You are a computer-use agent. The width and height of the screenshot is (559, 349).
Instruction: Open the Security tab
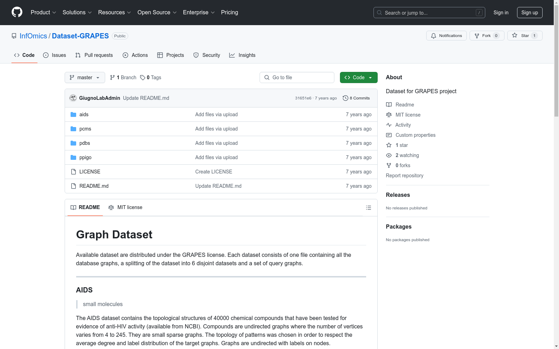pyautogui.click(x=207, y=55)
